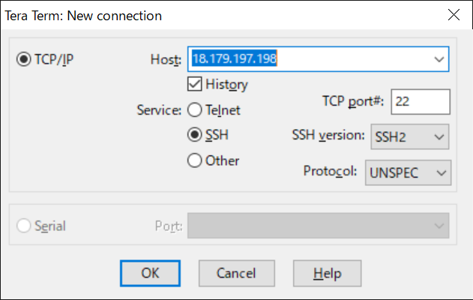Click the History checkbox label text
The width and height of the screenshot is (473, 300).
tap(227, 85)
